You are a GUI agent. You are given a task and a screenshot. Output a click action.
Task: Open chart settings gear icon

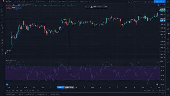tap(146, 2)
